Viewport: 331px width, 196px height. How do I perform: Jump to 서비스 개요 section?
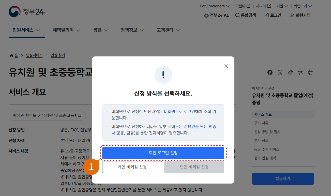pos(283,114)
